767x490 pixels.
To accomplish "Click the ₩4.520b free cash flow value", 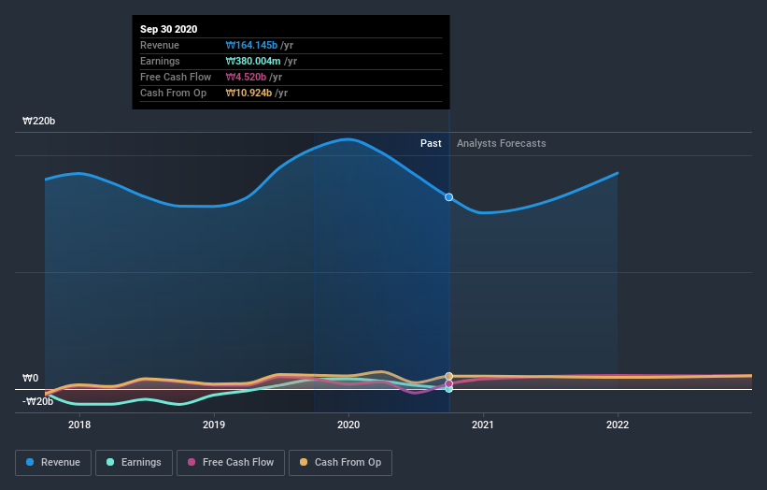I will click(246, 77).
